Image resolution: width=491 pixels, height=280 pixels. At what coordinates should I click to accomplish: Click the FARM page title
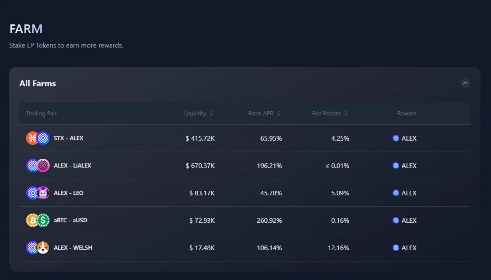[26, 29]
